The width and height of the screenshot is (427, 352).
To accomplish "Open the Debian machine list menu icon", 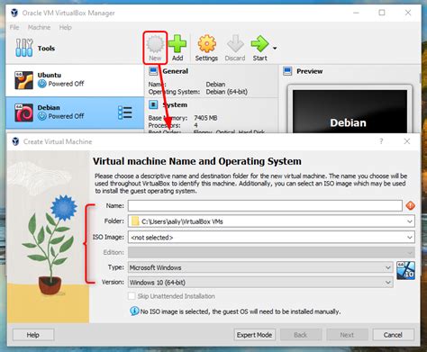I will [125, 113].
